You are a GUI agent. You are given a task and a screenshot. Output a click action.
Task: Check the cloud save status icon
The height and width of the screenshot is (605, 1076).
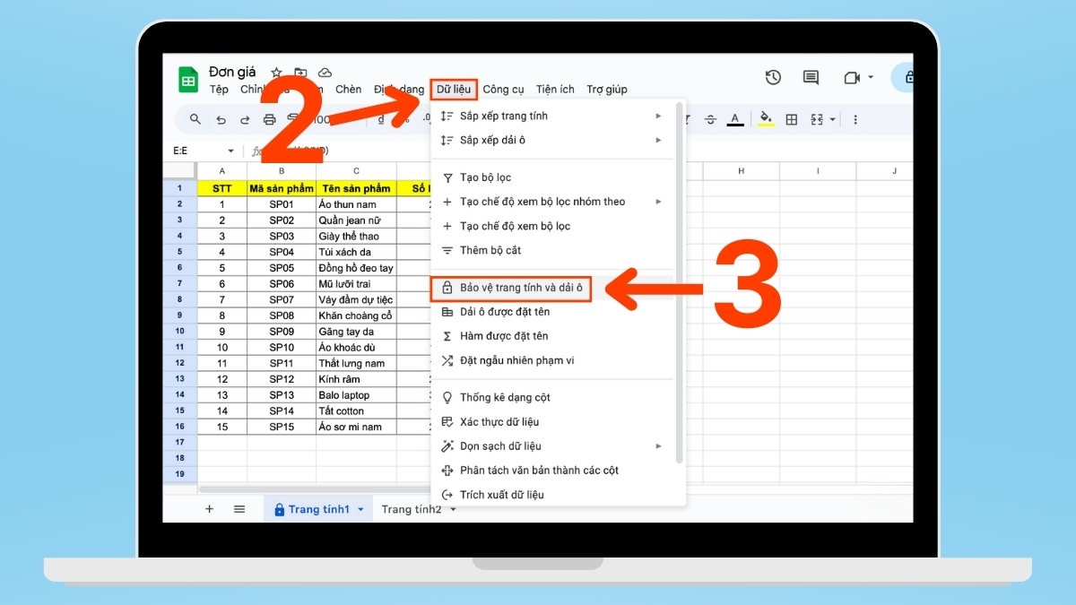tap(325, 73)
